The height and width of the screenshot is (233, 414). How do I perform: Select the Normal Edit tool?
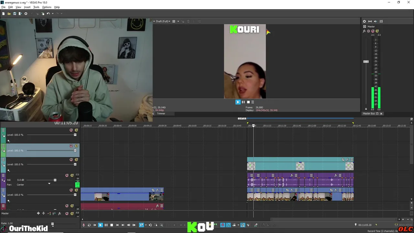tap(141, 225)
